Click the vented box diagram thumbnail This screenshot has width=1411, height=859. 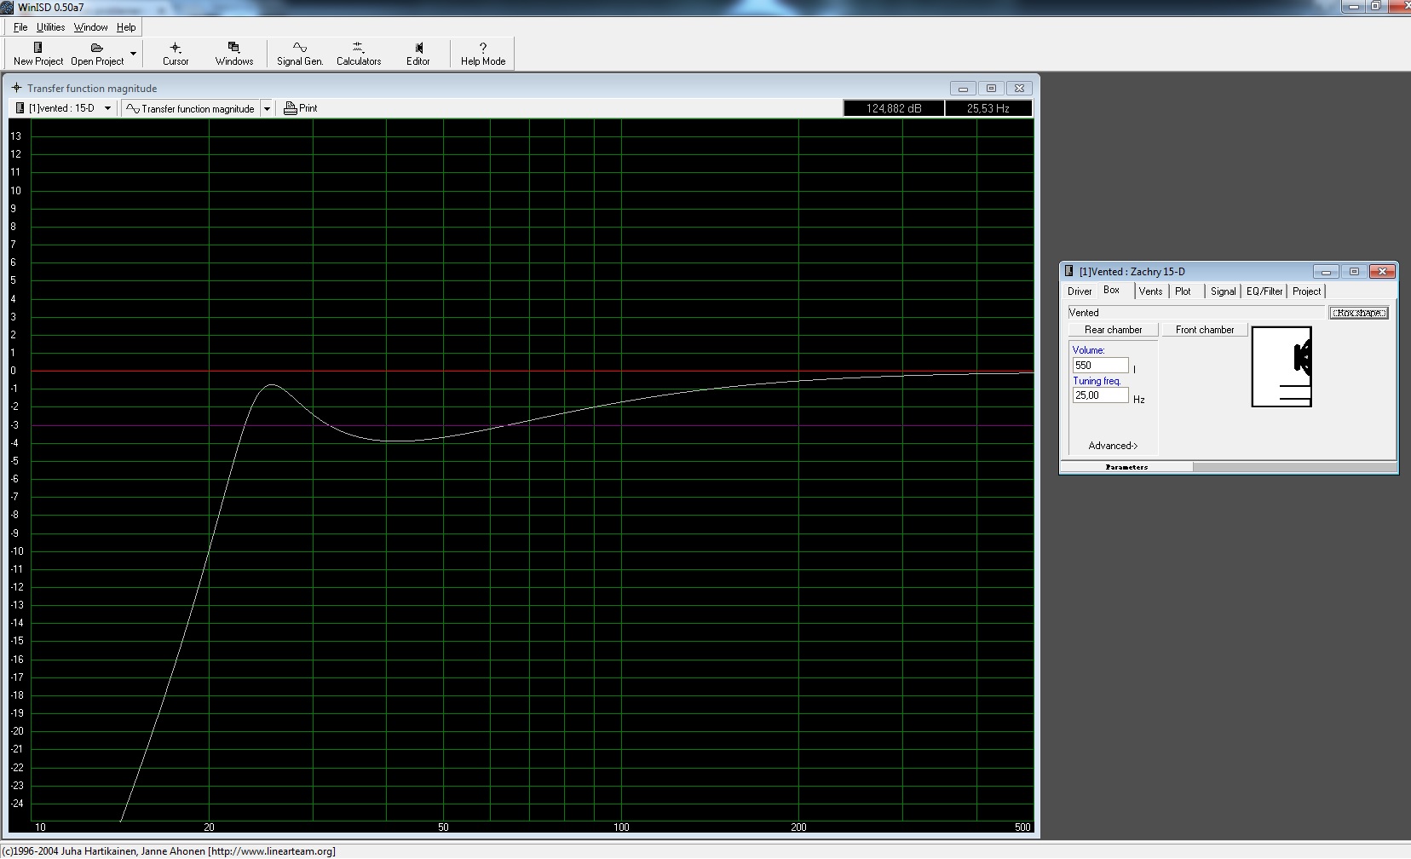(x=1281, y=366)
